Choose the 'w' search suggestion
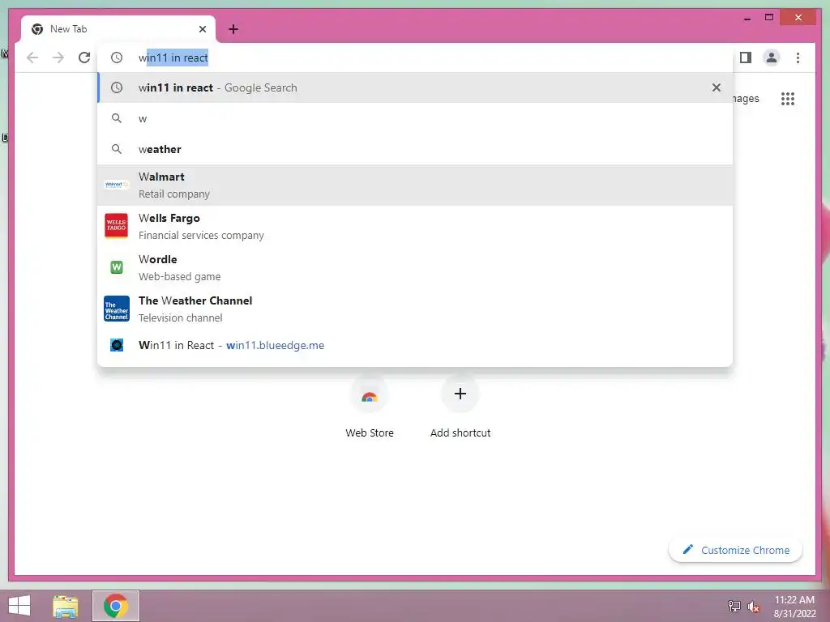 point(415,118)
